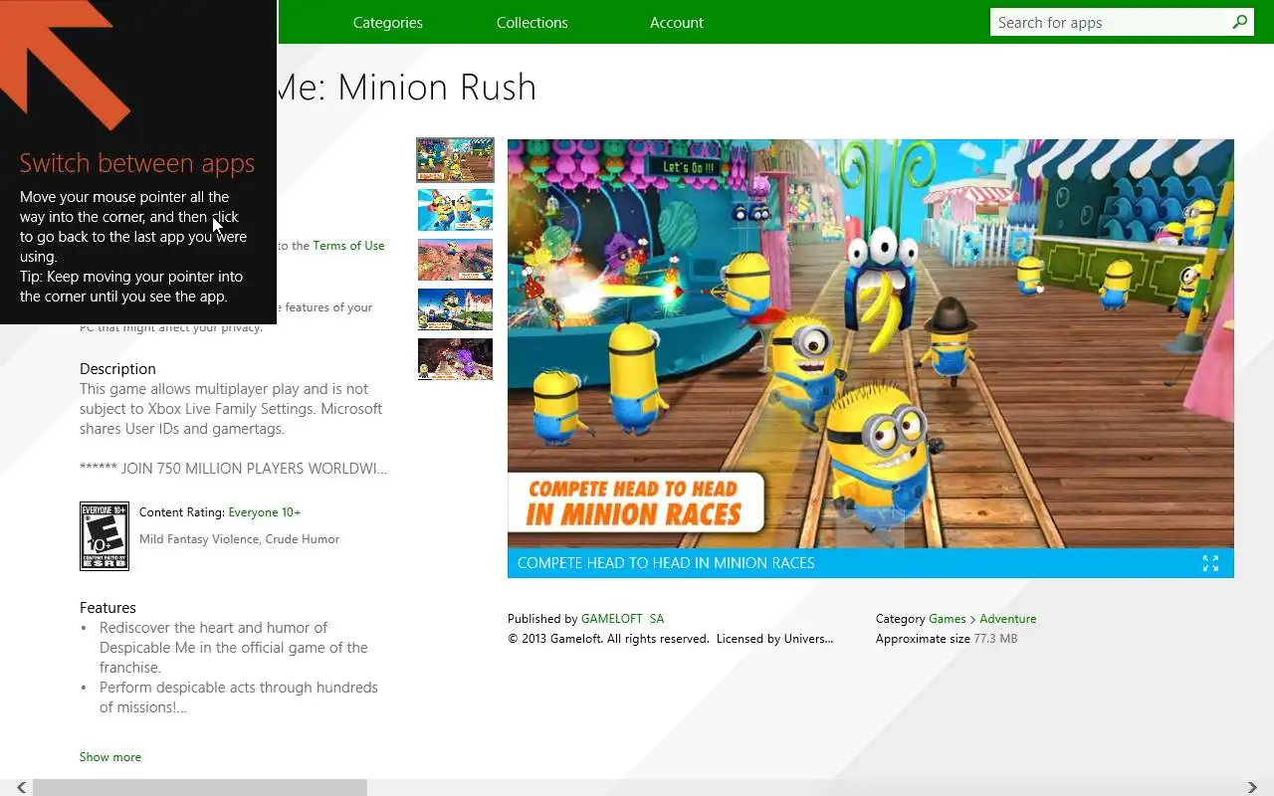Click the main minion races screenshot
Viewport: 1274px width, 796px height.
[871, 343]
